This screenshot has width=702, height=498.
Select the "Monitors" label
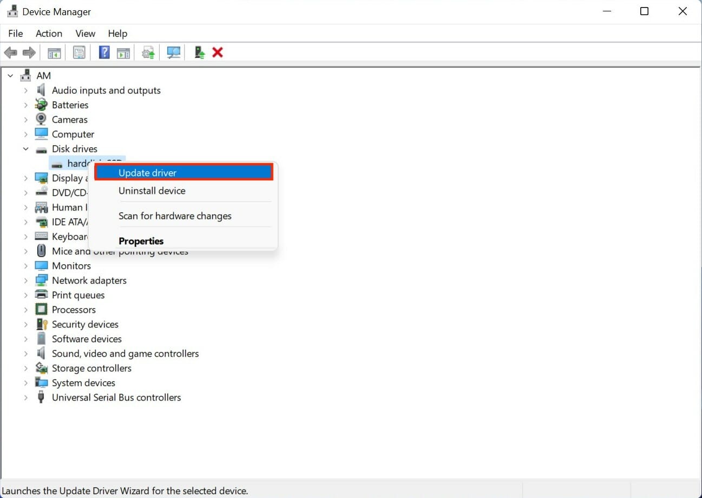(71, 266)
